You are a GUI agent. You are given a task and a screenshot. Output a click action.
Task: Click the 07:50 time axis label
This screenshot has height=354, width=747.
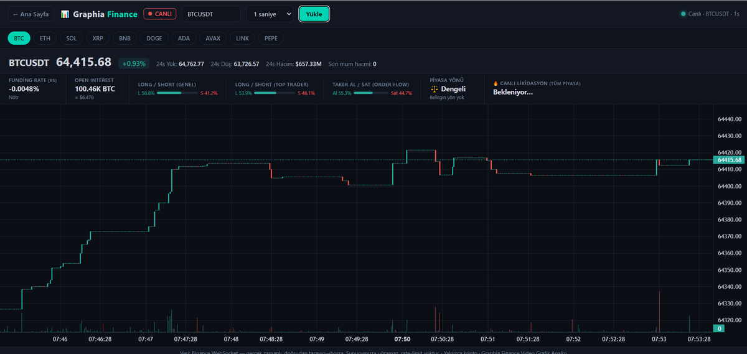pyautogui.click(x=403, y=340)
